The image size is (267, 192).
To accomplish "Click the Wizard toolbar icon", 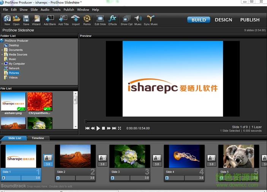I will coord(36,19).
